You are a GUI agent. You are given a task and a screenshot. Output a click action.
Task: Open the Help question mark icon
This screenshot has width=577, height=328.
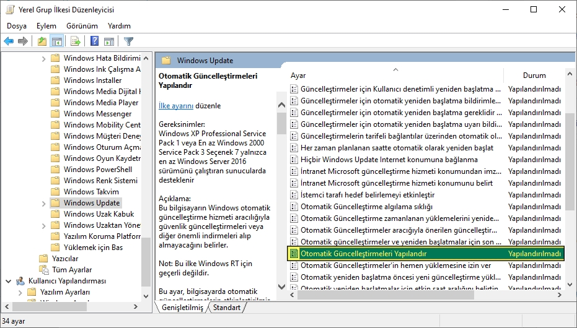[x=95, y=41]
